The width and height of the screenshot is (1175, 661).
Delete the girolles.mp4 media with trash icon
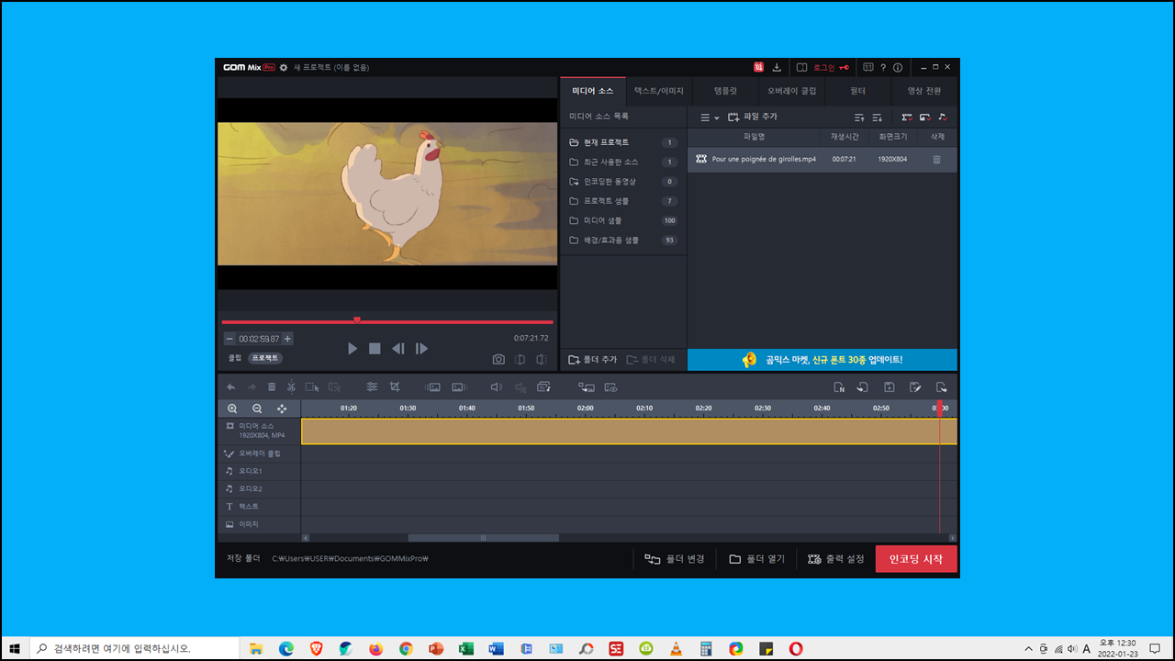pyautogui.click(x=937, y=159)
